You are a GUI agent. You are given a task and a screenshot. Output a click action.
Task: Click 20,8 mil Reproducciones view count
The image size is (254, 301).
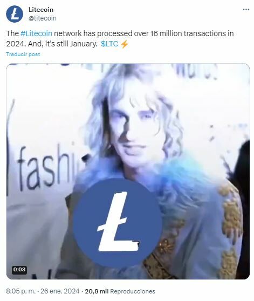pyautogui.click(x=120, y=291)
